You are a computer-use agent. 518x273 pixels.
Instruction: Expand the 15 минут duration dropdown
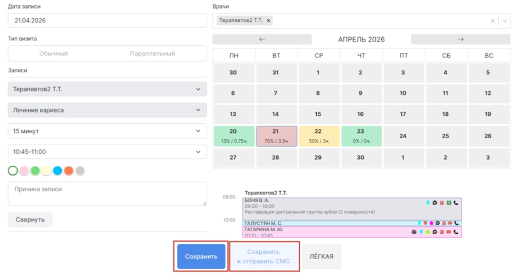click(107, 131)
